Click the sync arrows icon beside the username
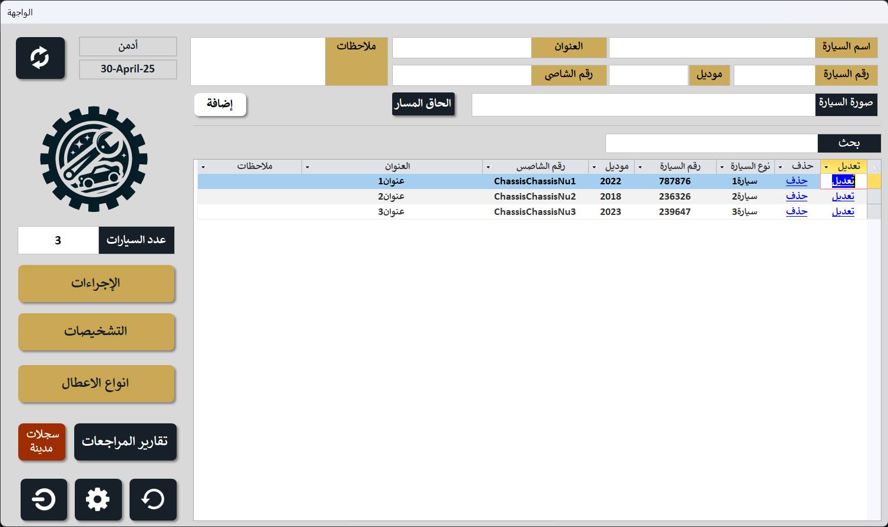Image resolution: width=888 pixels, height=527 pixels. [x=40, y=58]
